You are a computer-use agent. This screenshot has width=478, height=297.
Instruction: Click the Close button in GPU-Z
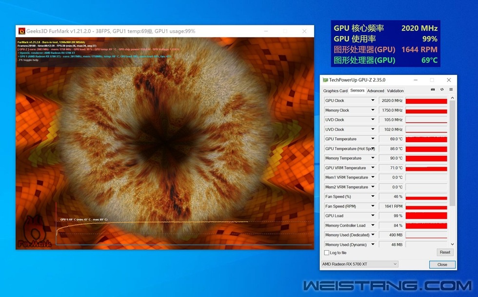[x=442, y=264]
